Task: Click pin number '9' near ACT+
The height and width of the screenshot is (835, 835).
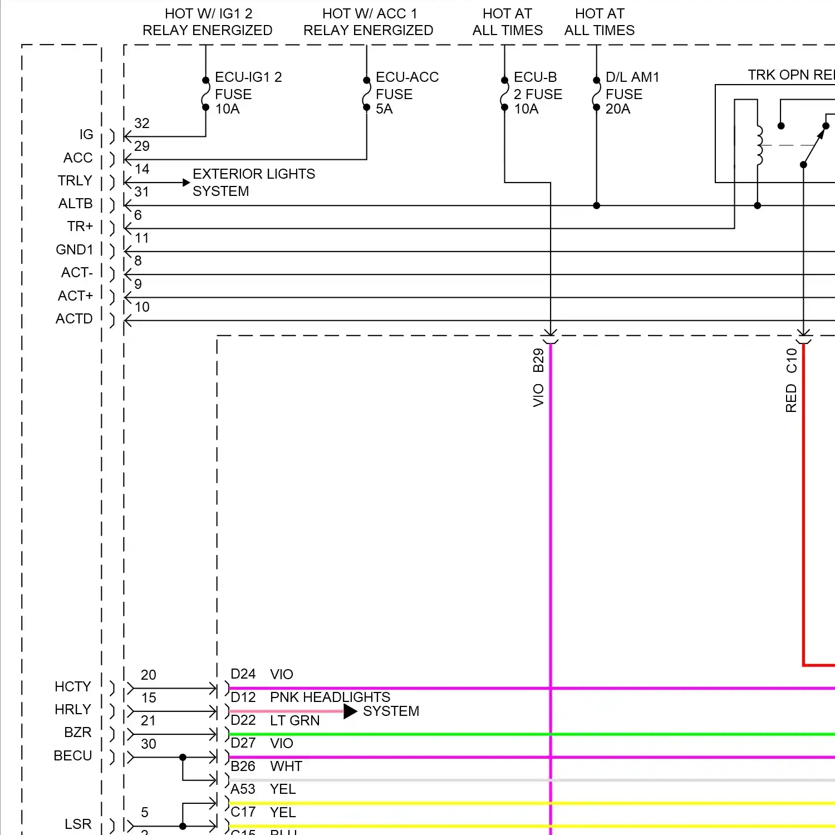Action: tap(138, 284)
